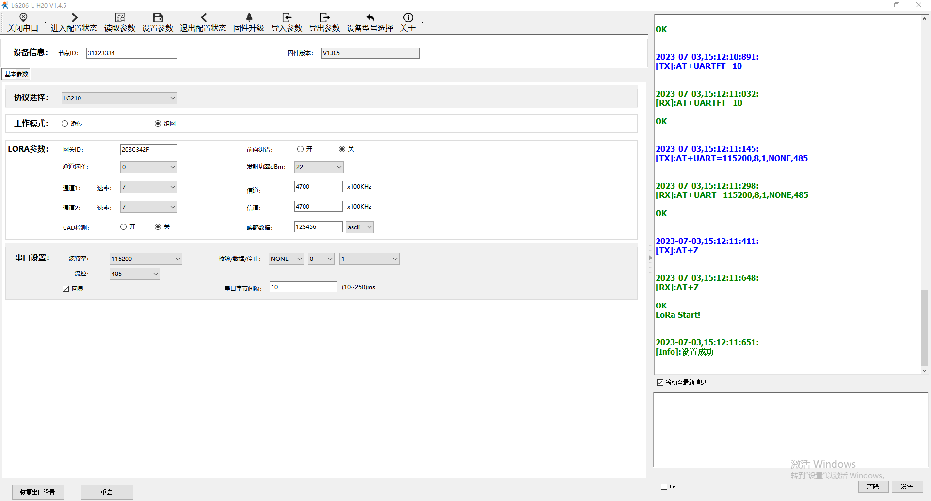Click the log panel scrollbar thumb

[x=924, y=327]
